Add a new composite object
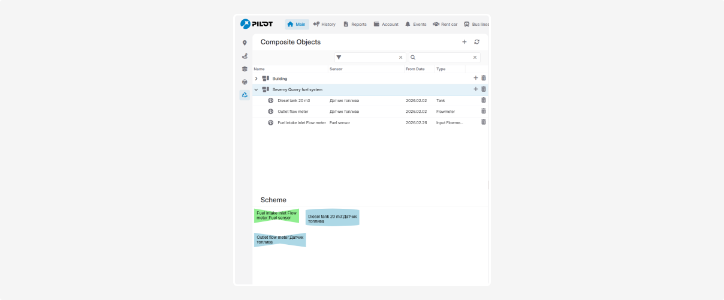 464,42
